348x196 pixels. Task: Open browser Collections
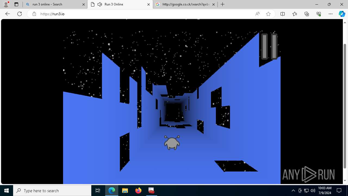[x=307, y=14]
